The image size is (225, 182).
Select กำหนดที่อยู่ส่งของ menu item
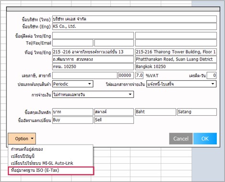coord(51,149)
